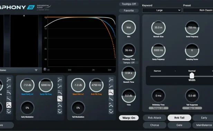Switch to the Rvb Attack tab
The width and height of the screenshot is (213, 131).
(x=155, y=118)
